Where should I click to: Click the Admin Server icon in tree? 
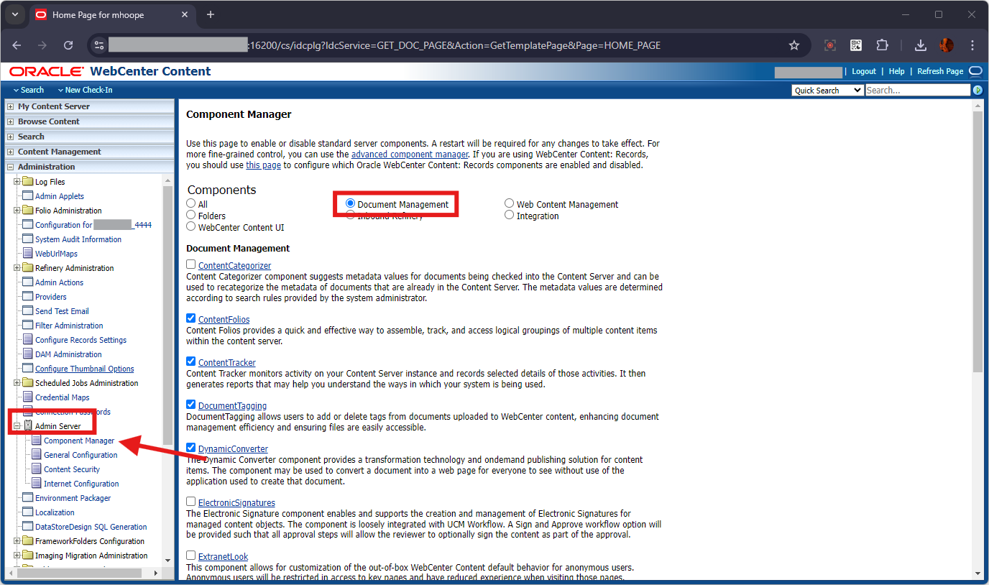pyautogui.click(x=28, y=426)
